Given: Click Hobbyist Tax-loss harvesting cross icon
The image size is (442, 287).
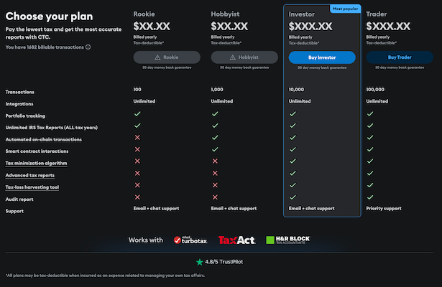Looking at the screenshot, I should [x=215, y=185].
